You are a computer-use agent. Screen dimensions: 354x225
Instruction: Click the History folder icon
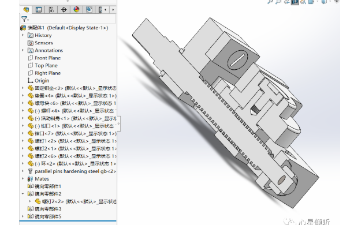(30, 35)
